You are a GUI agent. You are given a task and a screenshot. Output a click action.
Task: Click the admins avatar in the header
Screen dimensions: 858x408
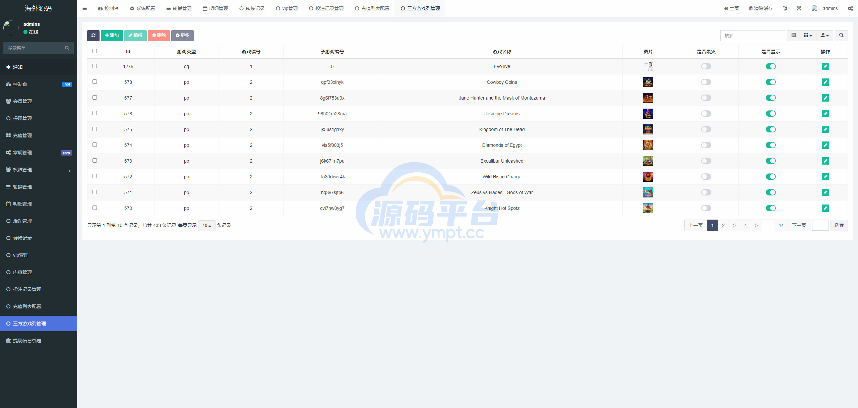click(x=814, y=8)
